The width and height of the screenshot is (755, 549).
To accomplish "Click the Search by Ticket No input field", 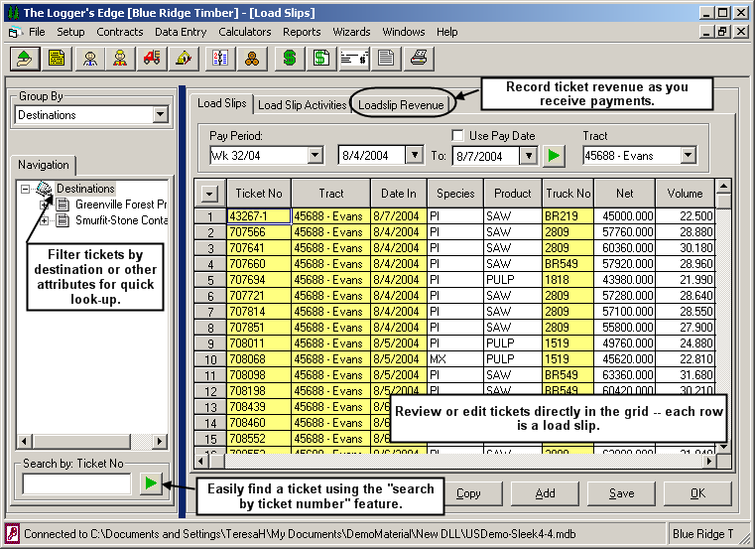I will [x=76, y=483].
